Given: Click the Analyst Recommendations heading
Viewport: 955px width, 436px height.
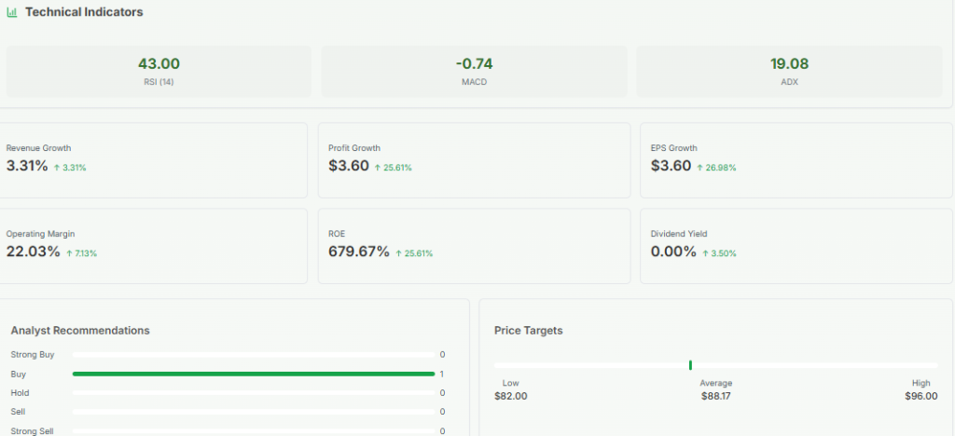Looking at the screenshot, I should 80,331.
